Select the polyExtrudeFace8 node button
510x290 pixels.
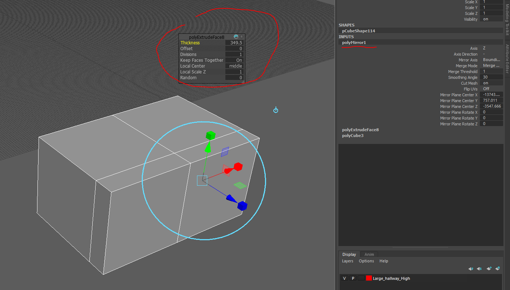tap(360, 129)
